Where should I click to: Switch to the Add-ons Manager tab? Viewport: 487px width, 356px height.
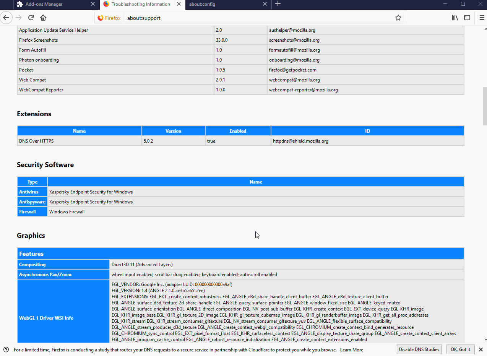point(57,4)
